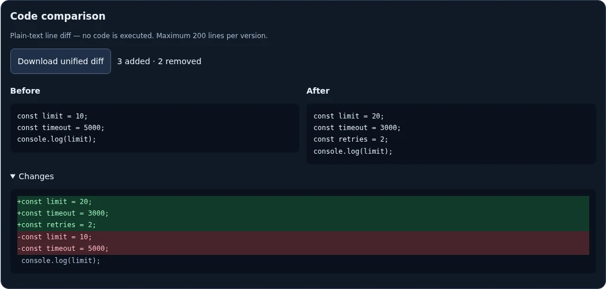Screen dimensions: 606x289
Task: Click the Download unified diff button
Action: tap(61, 61)
